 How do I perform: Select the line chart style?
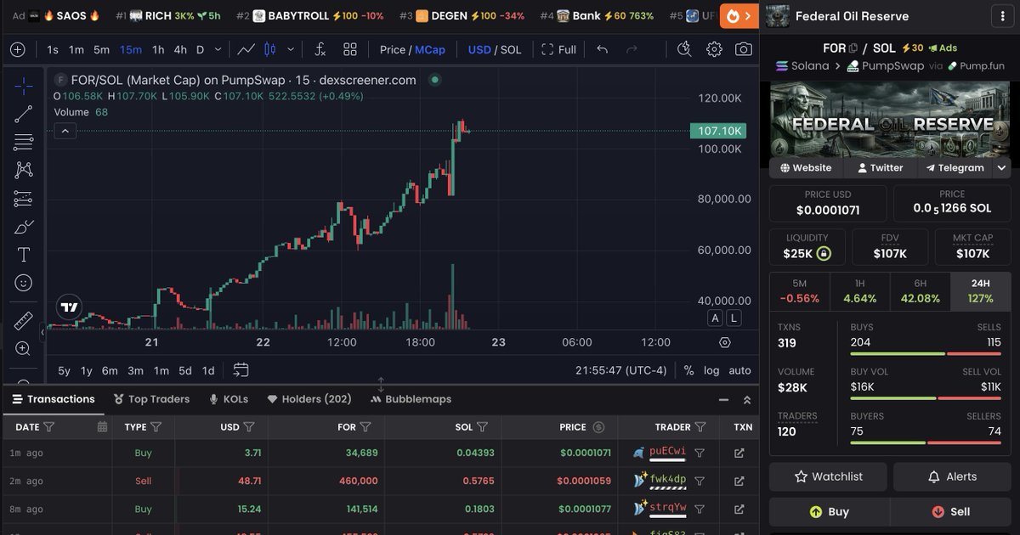(246, 49)
